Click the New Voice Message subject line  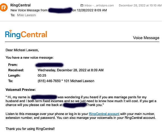tap(29, 10)
